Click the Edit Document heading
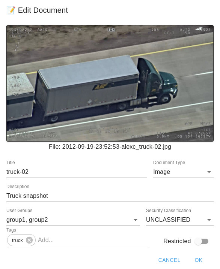 (43, 10)
